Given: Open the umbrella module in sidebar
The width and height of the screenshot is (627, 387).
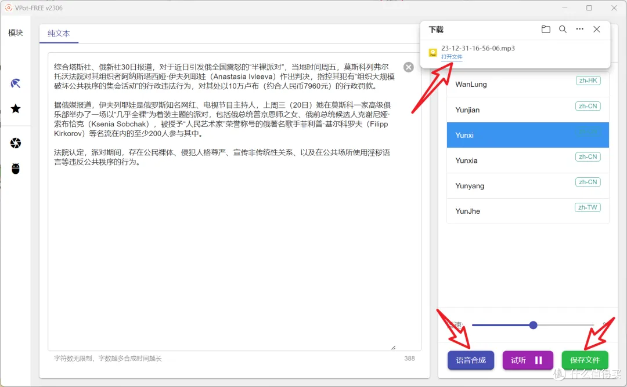Looking at the screenshot, I should pyautogui.click(x=16, y=83).
